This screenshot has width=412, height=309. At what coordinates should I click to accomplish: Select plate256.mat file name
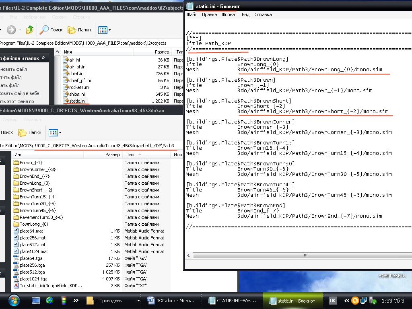(33, 238)
